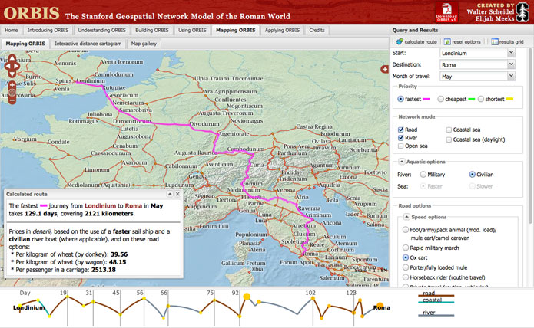Select Rapid military march speed
Viewport: 534px width, 328px height.
pyautogui.click(x=406, y=248)
